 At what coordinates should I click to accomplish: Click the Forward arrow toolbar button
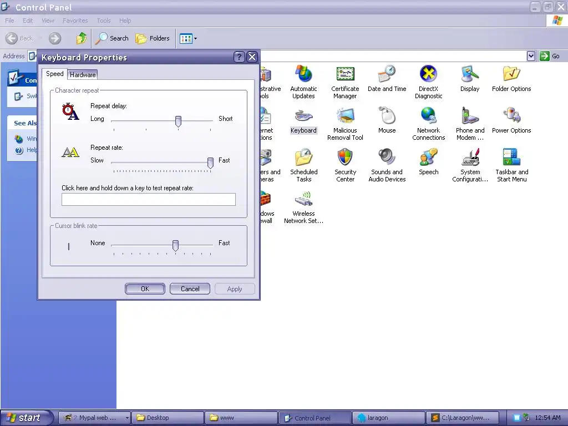click(55, 38)
